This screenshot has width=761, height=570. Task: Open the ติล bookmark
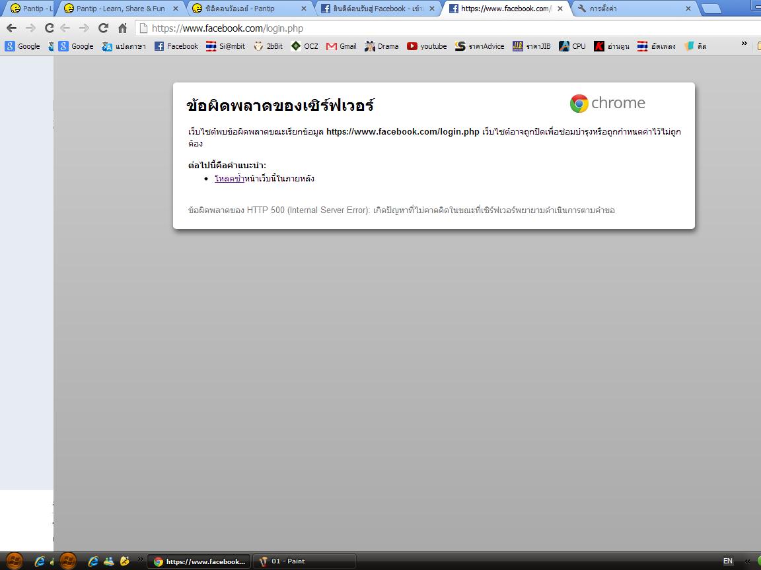(x=696, y=46)
